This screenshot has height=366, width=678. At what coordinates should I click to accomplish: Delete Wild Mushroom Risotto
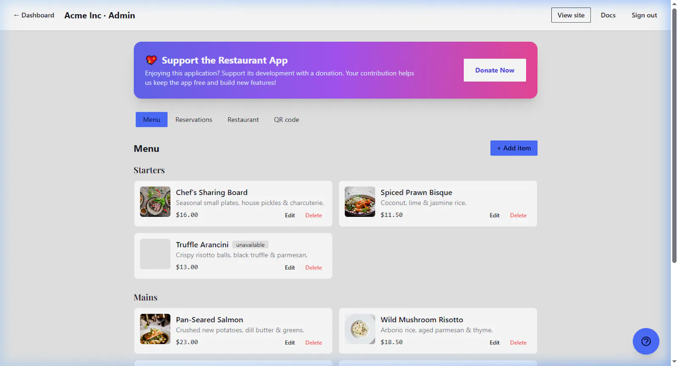click(x=518, y=342)
